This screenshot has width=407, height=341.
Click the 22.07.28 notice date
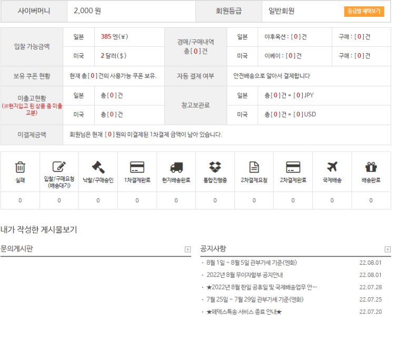click(x=370, y=287)
